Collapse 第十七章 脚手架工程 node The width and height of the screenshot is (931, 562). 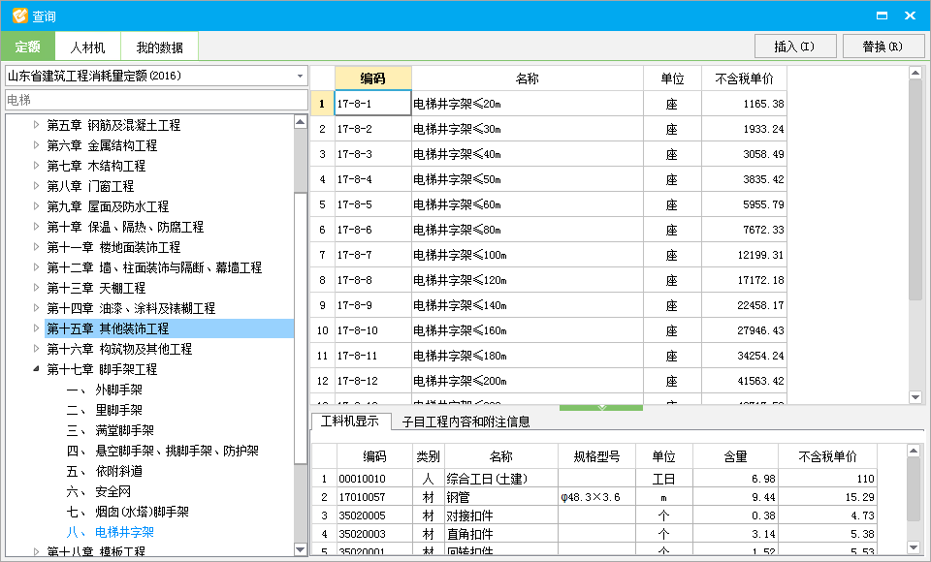click(x=37, y=369)
